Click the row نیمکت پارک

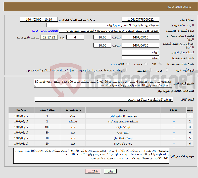click(x=101, y=127)
